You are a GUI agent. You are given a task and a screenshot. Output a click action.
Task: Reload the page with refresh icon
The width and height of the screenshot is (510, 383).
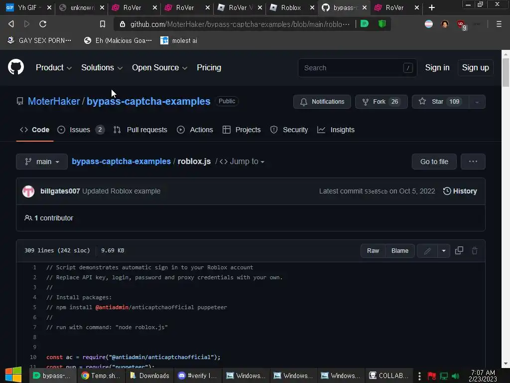43,24
